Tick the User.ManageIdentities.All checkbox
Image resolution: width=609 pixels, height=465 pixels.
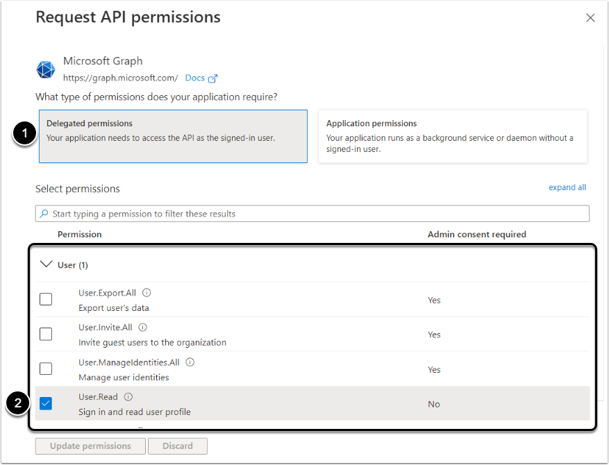[46, 369]
